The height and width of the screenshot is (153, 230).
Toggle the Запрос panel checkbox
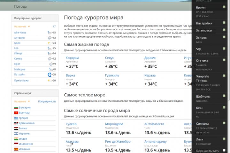(224, 37)
